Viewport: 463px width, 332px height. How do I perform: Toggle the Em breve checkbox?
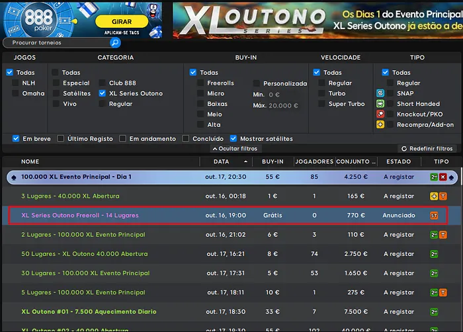pos(16,138)
